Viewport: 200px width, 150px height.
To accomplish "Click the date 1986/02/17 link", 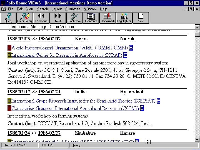I will tap(19, 92).
